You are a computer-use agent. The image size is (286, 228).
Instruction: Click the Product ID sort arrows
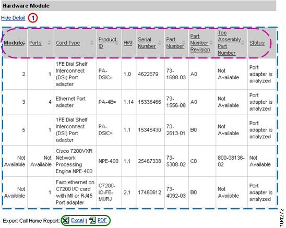pyautogui.click(x=117, y=43)
